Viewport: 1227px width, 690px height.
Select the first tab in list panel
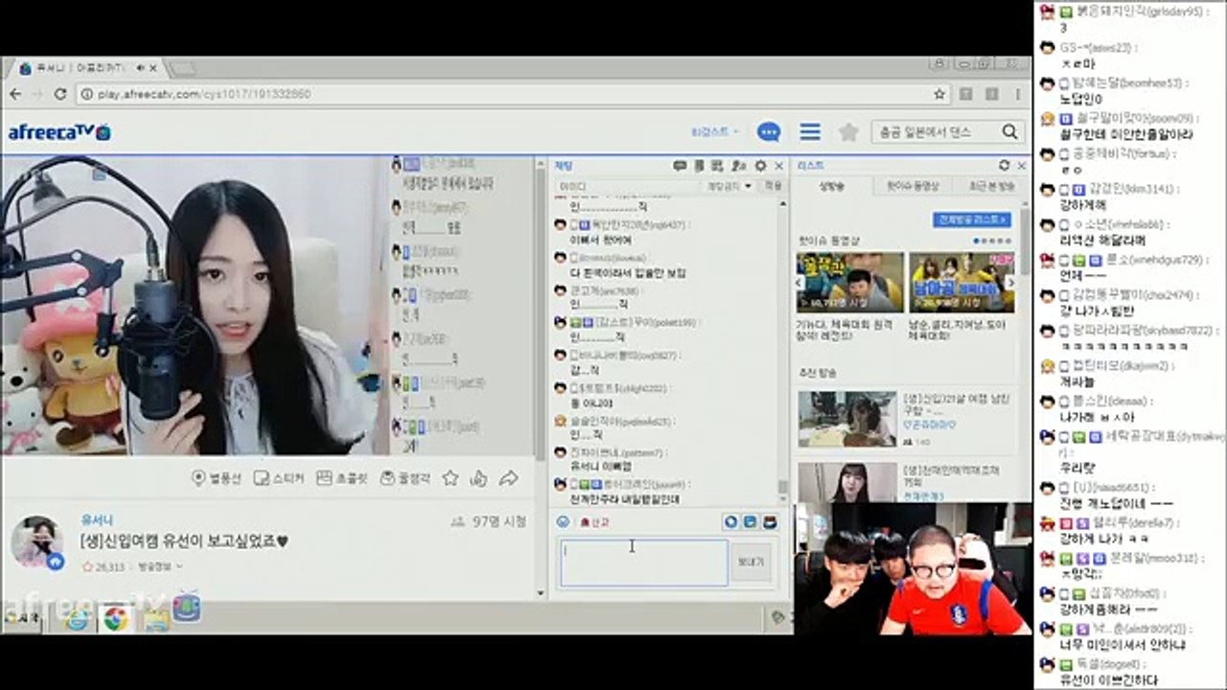(x=832, y=186)
